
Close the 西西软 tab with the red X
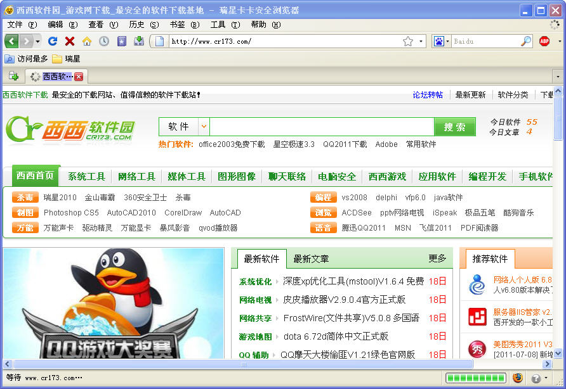tap(79, 77)
